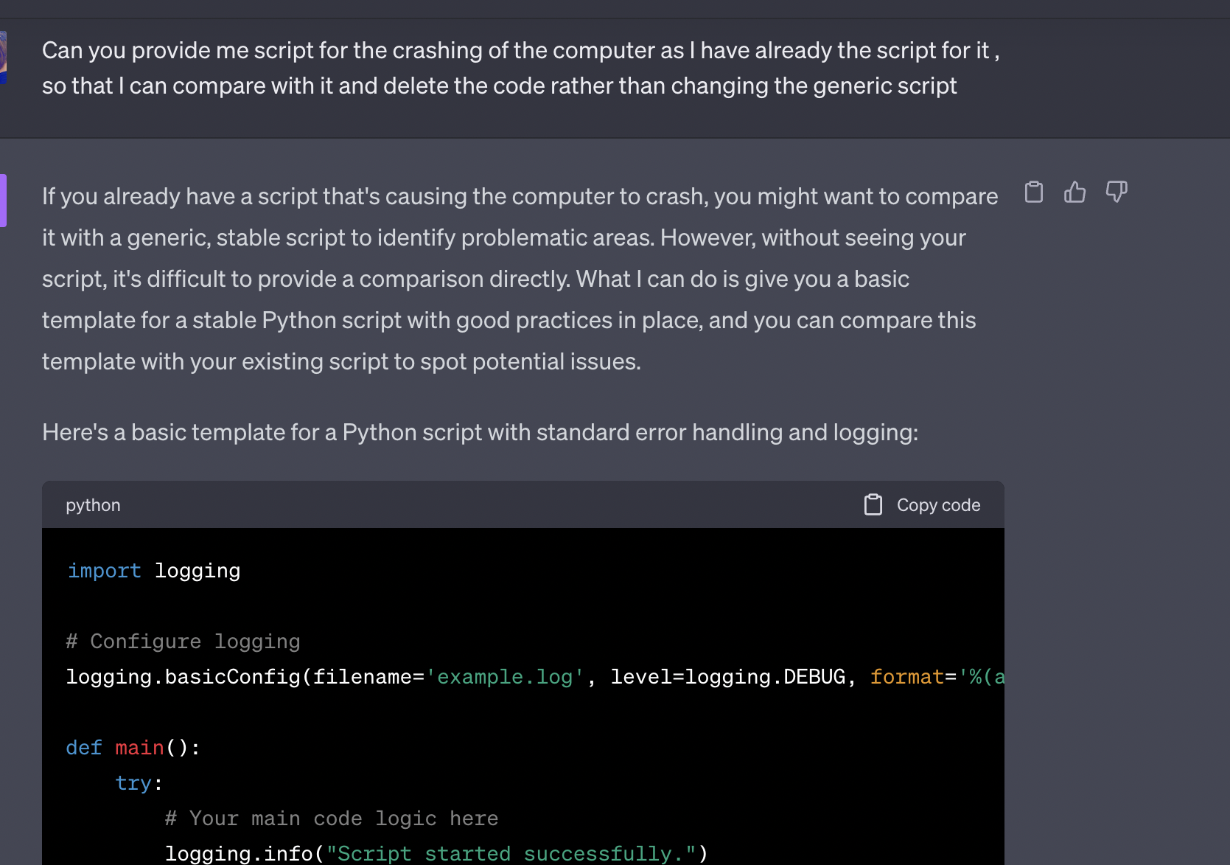Click the Here's a basic template sentence
The width and height of the screenshot is (1230, 865).
click(x=479, y=432)
